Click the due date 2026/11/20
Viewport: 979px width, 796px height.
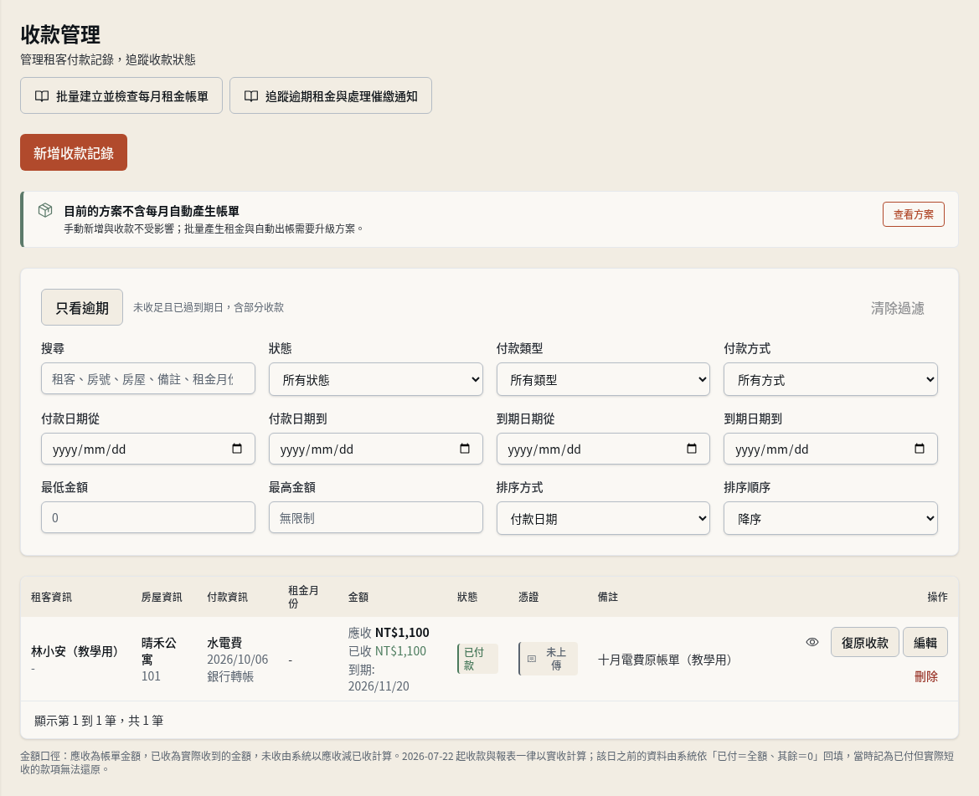point(379,686)
